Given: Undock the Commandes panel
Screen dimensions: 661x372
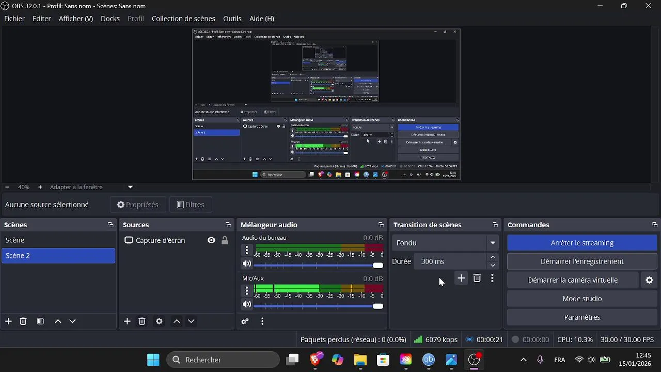Looking at the screenshot, I should coord(655,225).
